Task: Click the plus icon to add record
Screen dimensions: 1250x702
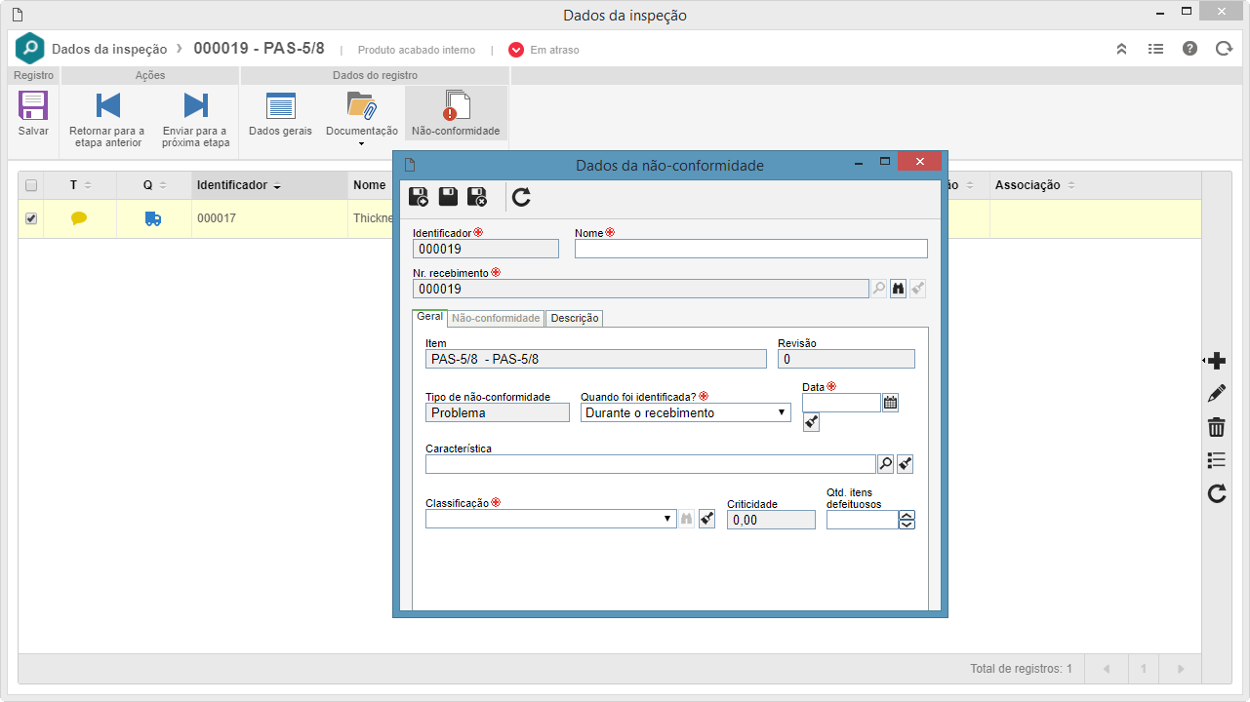Action: click(x=1217, y=362)
